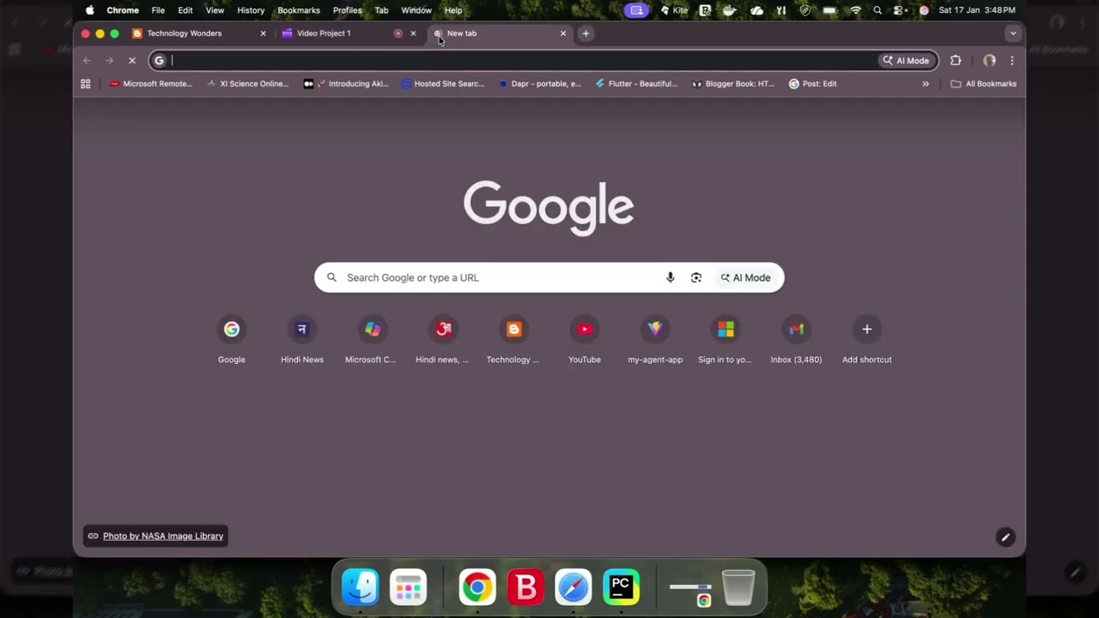The height and width of the screenshot is (618, 1099).
Task: Open the Trash in the Dock
Action: pos(738,587)
